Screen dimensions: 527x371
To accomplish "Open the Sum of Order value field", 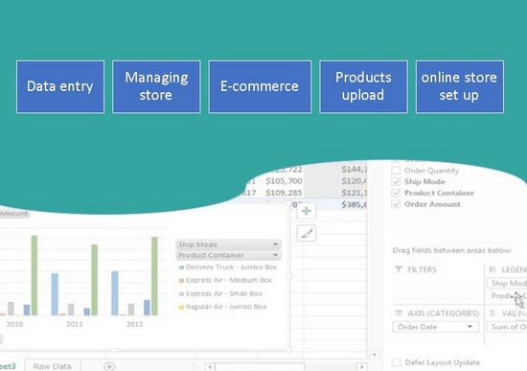I will (507, 327).
